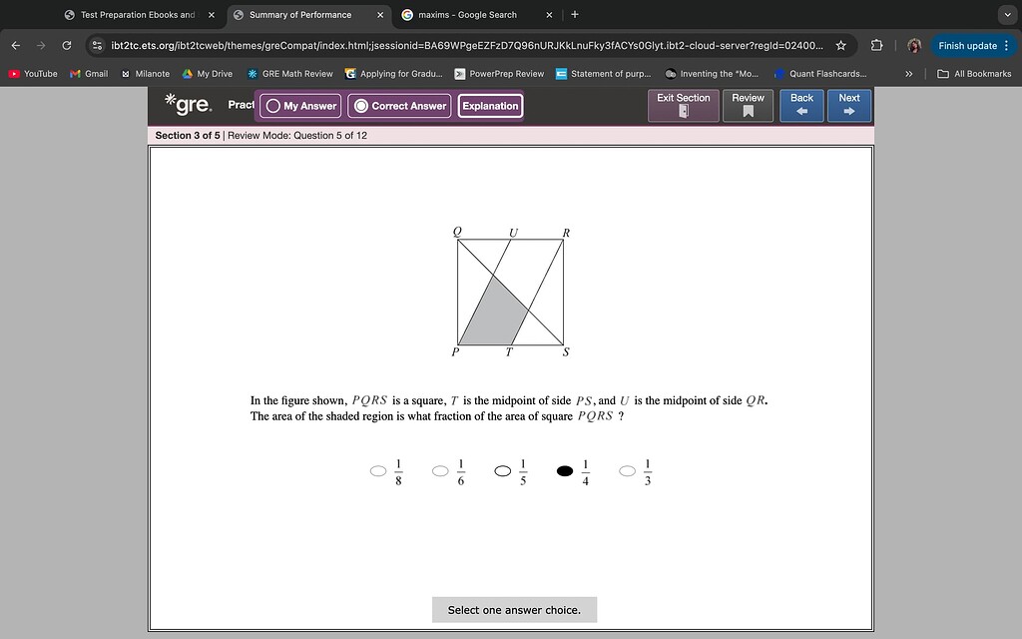Viewport: 1022px width, 639px height.
Task: Select the 1/8 answer choice
Action: pos(376,470)
